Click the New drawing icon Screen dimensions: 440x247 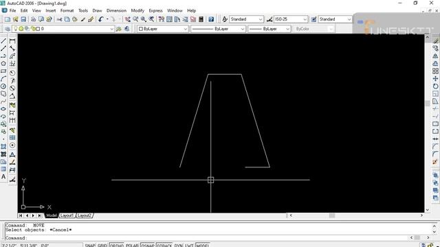coord(8,19)
